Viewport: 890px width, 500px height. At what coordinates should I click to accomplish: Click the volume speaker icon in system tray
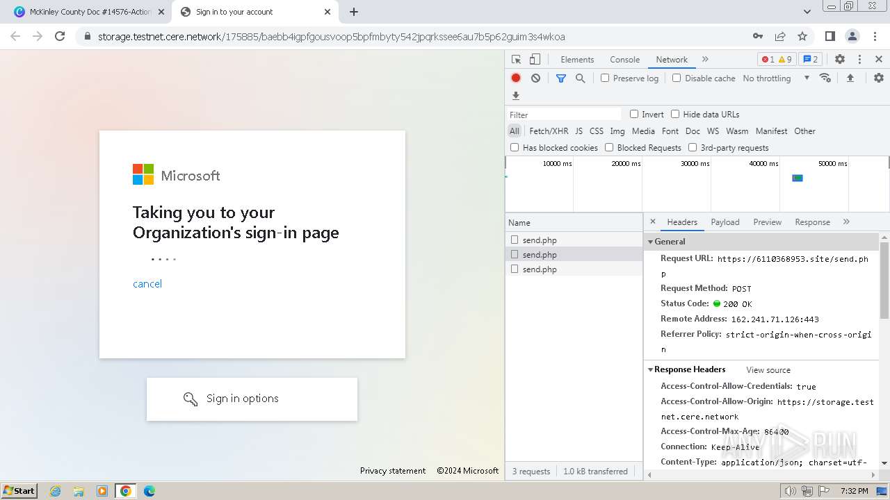pyautogui.click(x=791, y=491)
